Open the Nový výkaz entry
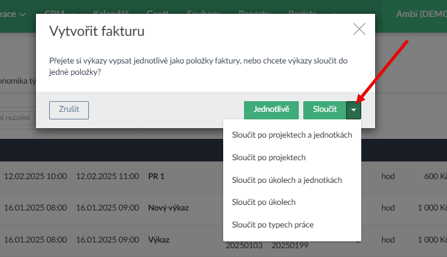This screenshot has height=257, width=447. coord(168,208)
